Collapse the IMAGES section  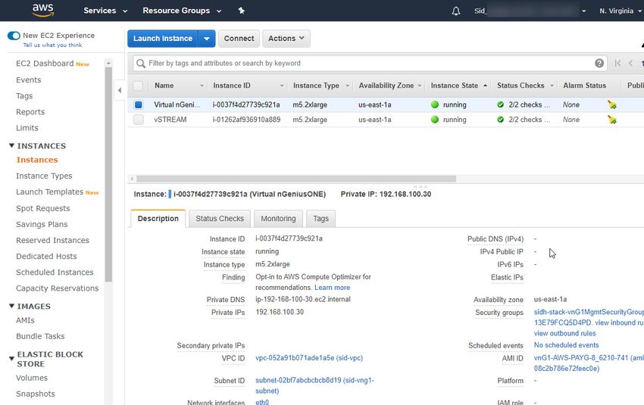tap(11, 306)
